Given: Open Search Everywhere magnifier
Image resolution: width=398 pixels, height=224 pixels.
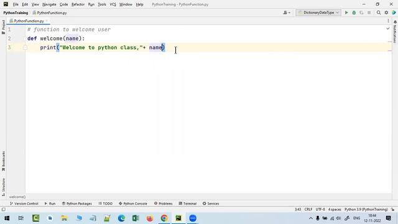Looking at the screenshot, I should 379,12.
